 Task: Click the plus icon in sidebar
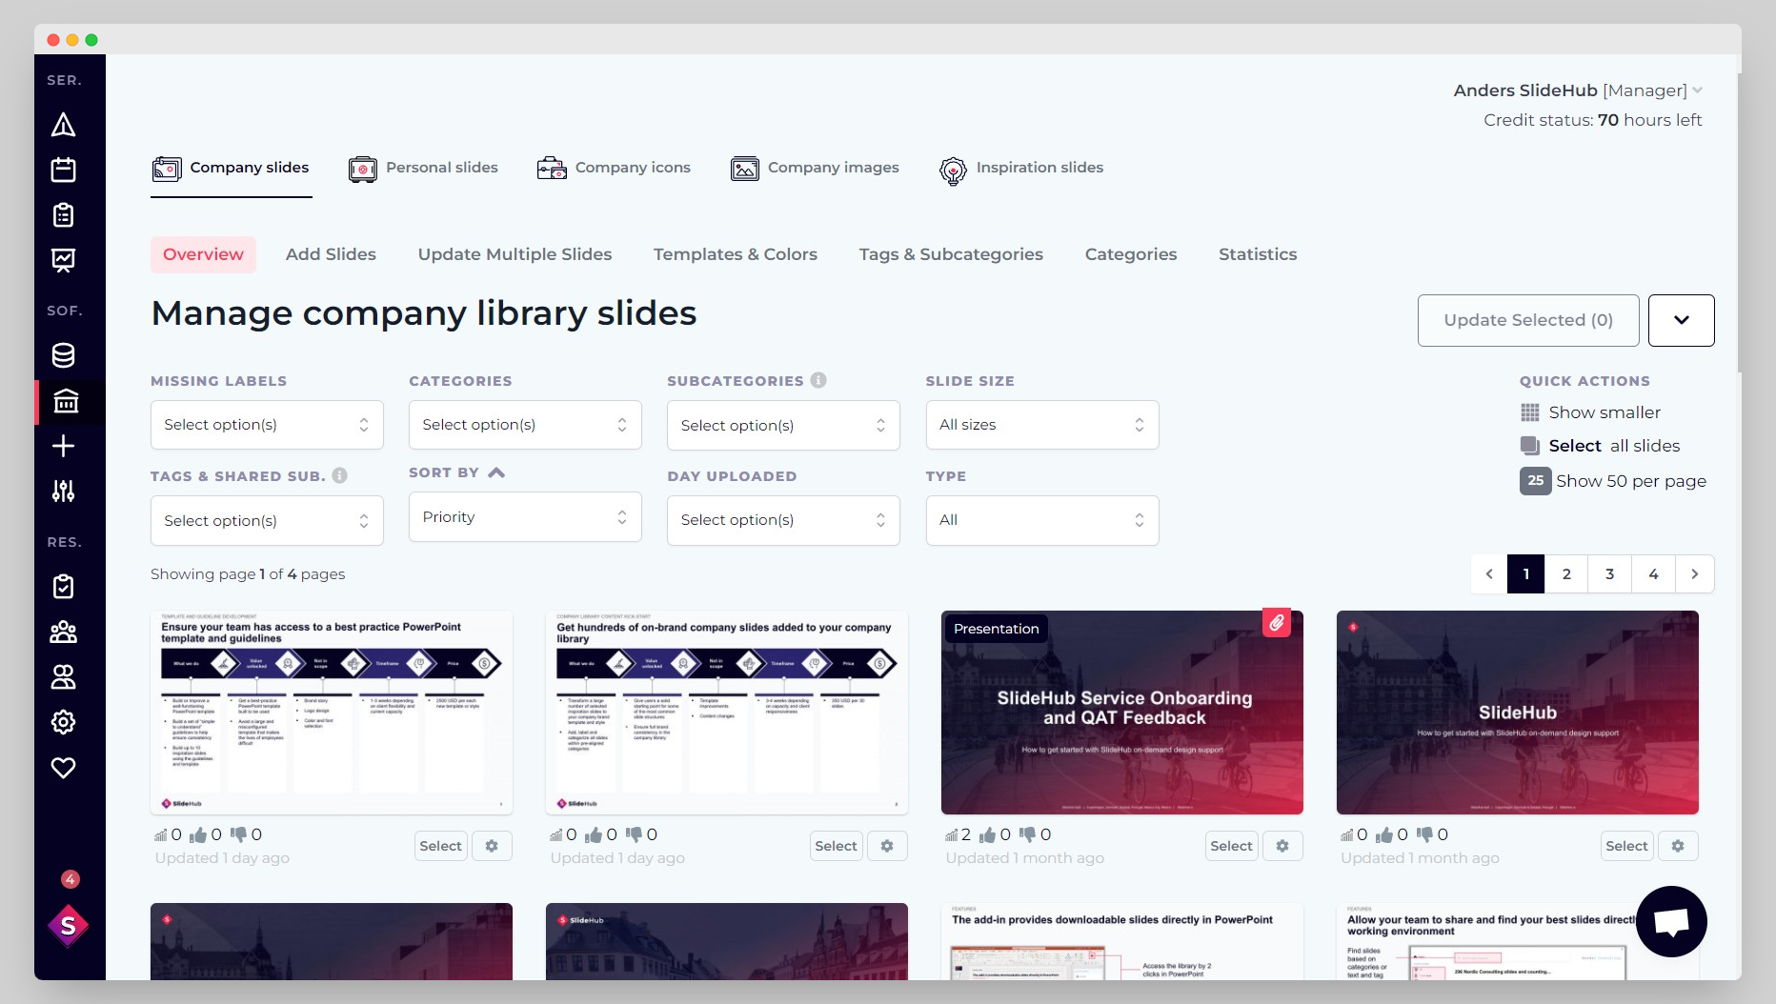tap(63, 446)
